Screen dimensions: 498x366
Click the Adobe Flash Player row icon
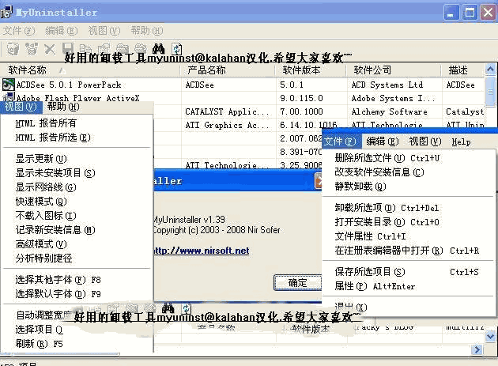9,96
